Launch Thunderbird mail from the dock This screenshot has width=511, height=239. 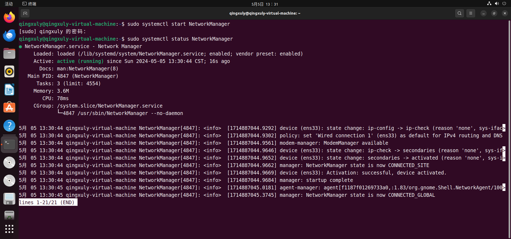click(x=9, y=36)
